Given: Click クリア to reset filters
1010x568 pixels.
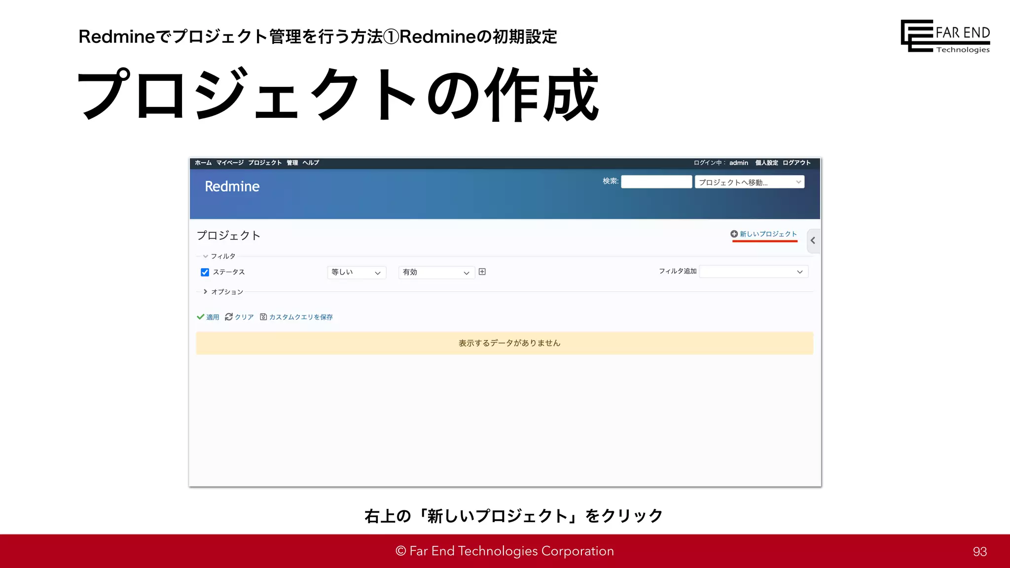Looking at the screenshot, I should click(244, 317).
